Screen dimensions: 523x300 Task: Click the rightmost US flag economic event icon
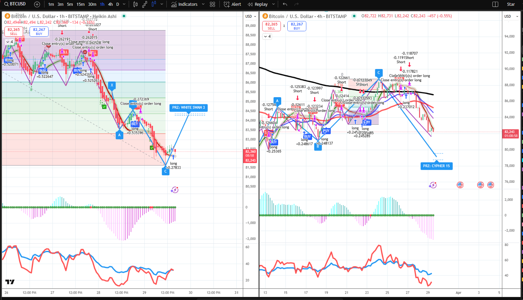point(491,185)
